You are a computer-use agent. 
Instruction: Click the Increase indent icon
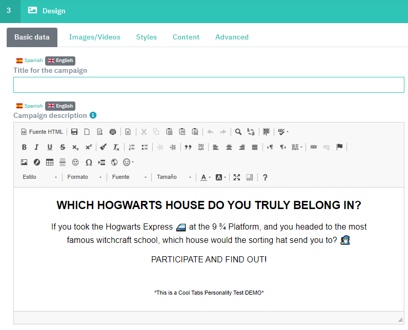pos(173,147)
